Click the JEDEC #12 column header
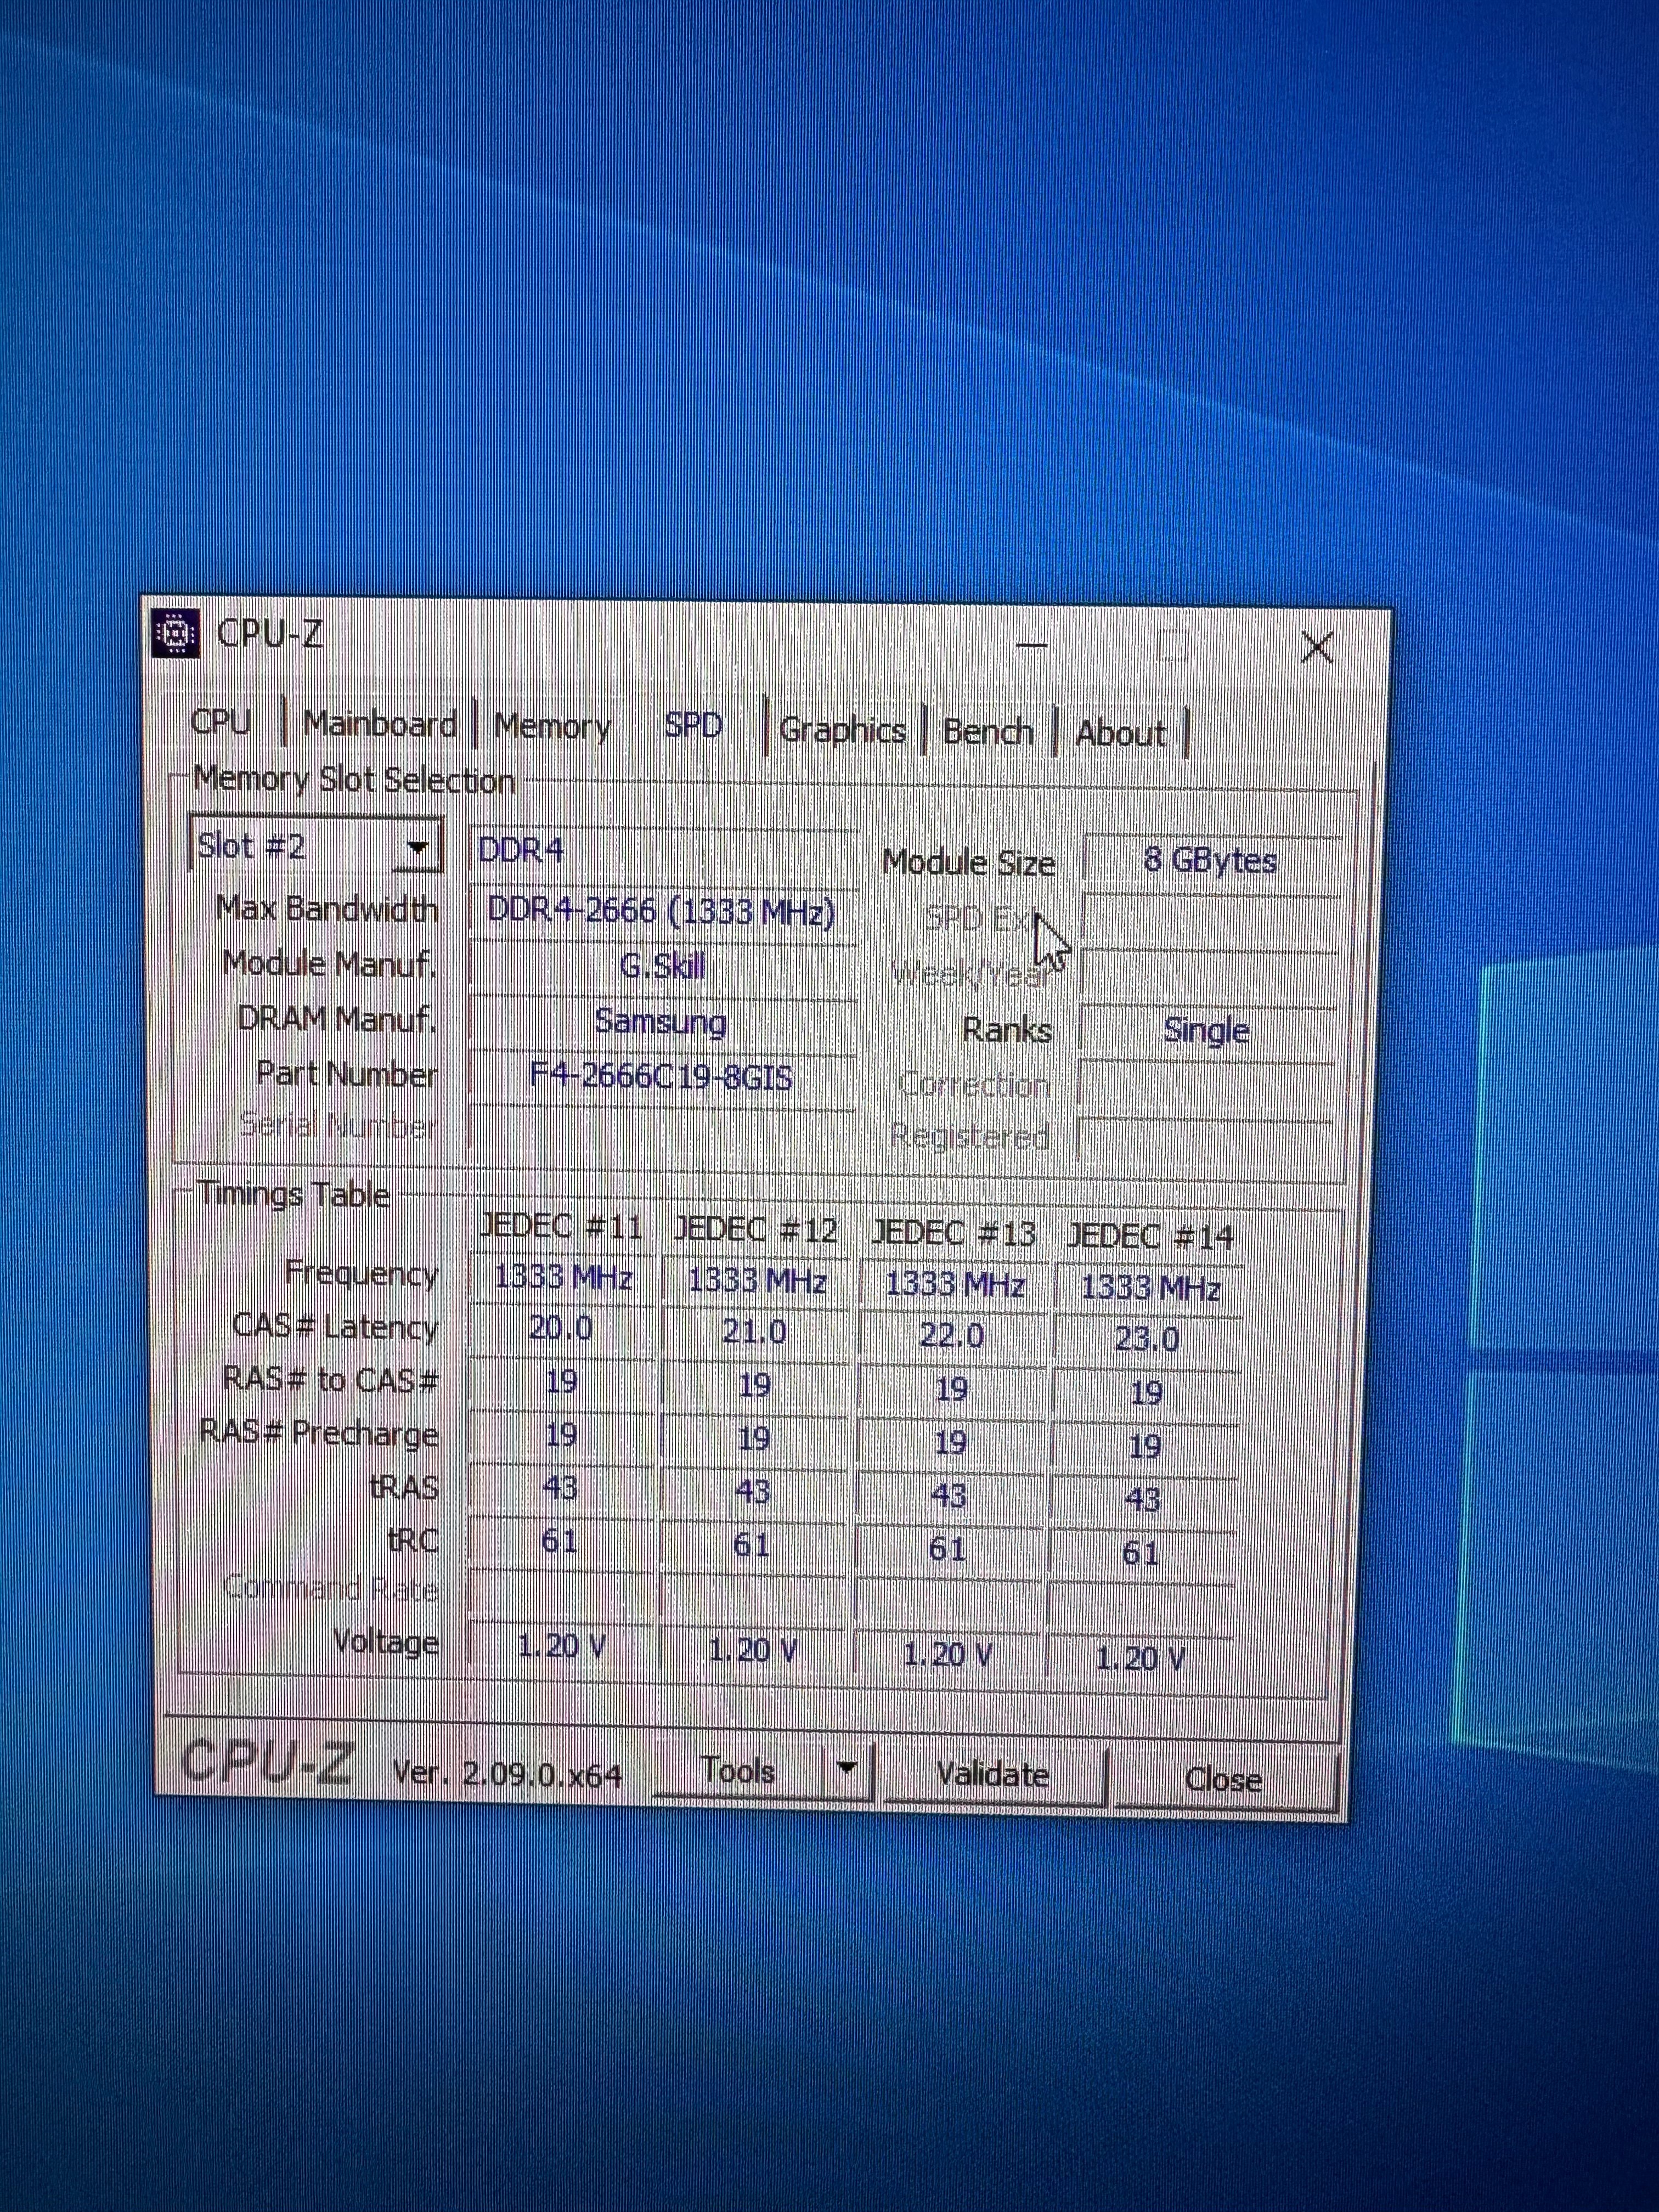Image resolution: width=1659 pixels, height=2212 pixels. [x=756, y=1230]
